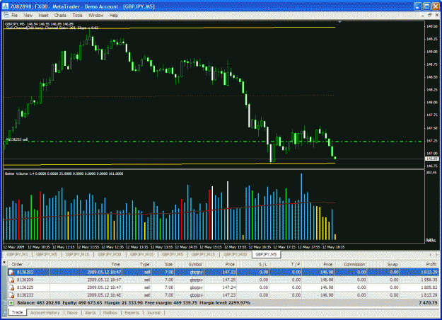Screen dimensions: 442x320
Task: Click the Swap column header
Action: click(x=383, y=264)
